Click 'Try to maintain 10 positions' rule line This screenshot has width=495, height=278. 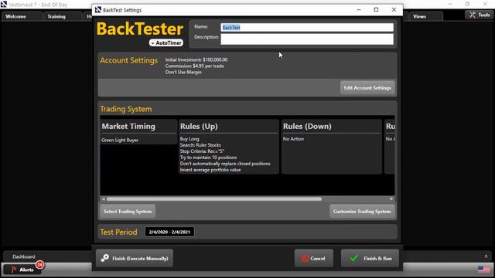(208, 158)
